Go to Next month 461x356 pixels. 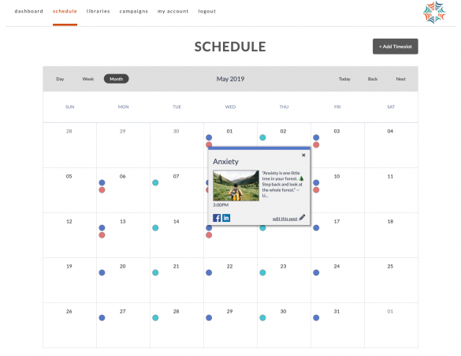point(401,79)
